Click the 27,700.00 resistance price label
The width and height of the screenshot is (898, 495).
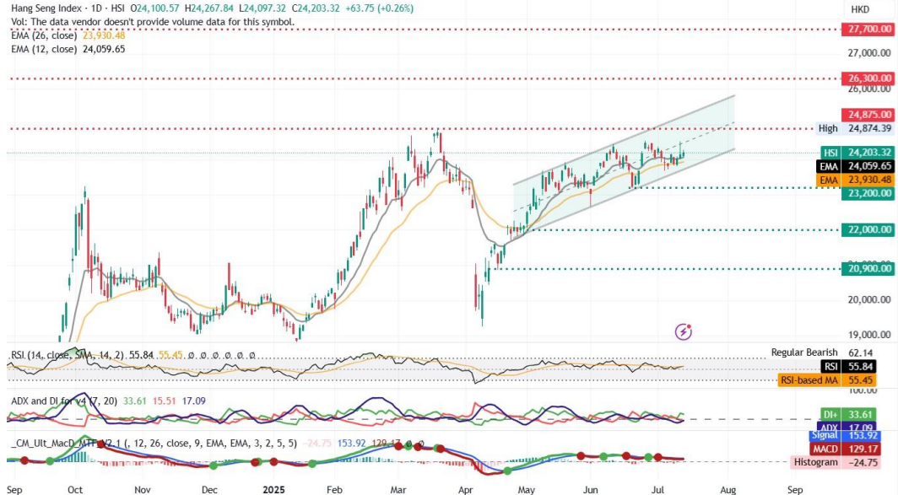867,30
